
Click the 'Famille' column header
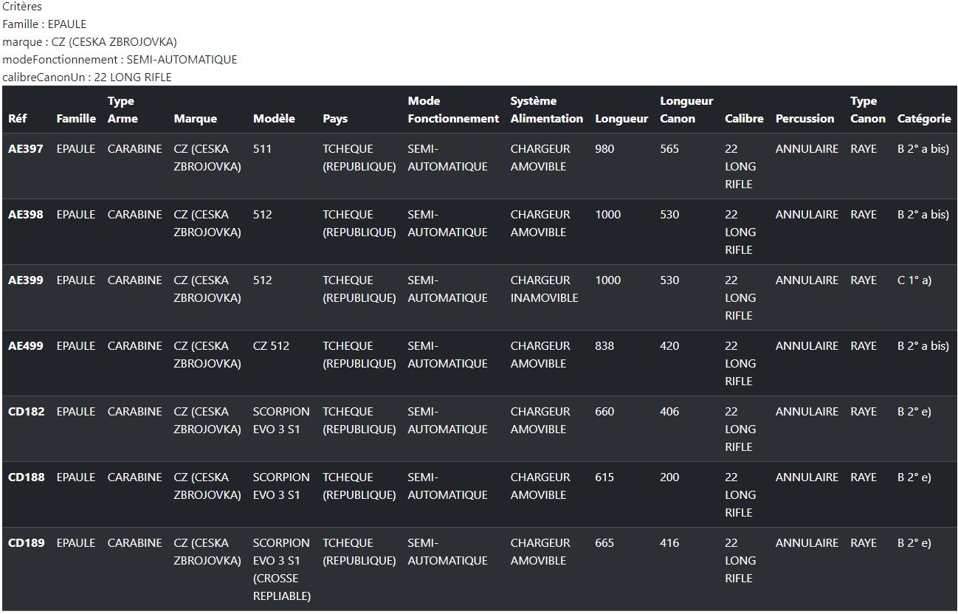pyautogui.click(x=76, y=118)
